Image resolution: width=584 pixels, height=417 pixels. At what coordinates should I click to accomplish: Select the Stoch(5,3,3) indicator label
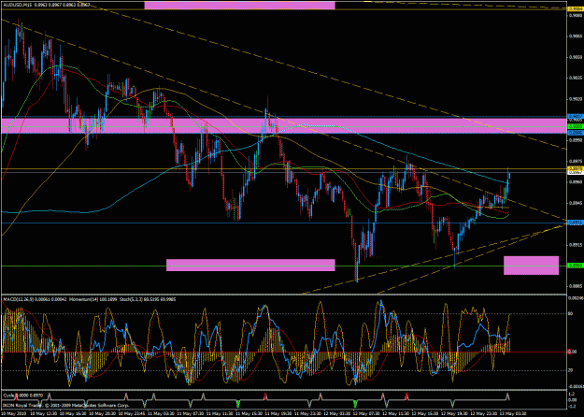tap(129, 299)
